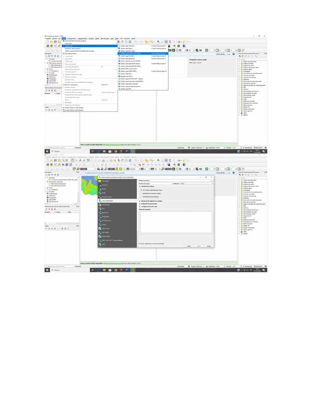Open WMS/WMTS in data source manager sidebar
This screenshot has width=312, height=416.
(x=117, y=236)
